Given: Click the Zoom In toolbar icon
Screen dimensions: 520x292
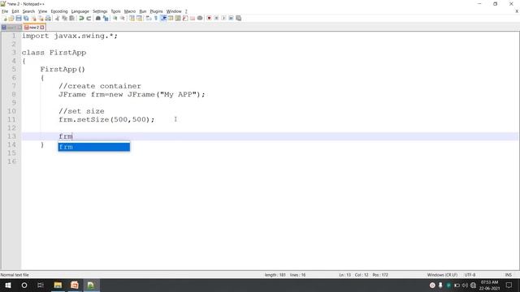Looking at the screenshot, I should point(115,19).
